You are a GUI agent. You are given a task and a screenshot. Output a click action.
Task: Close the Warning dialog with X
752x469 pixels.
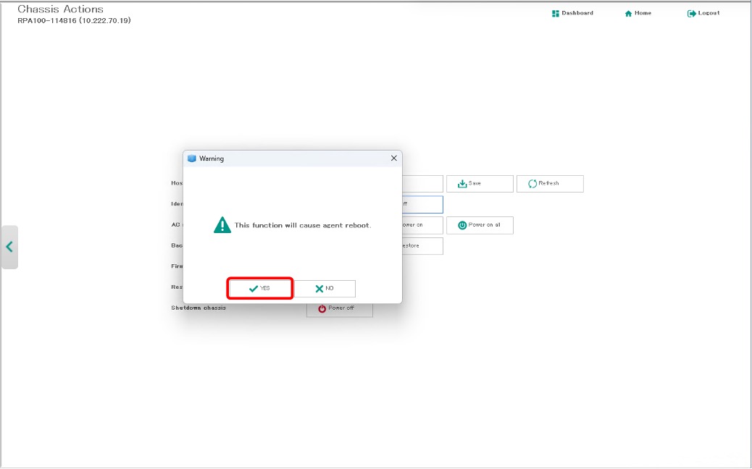pyautogui.click(x=393, y=158)
